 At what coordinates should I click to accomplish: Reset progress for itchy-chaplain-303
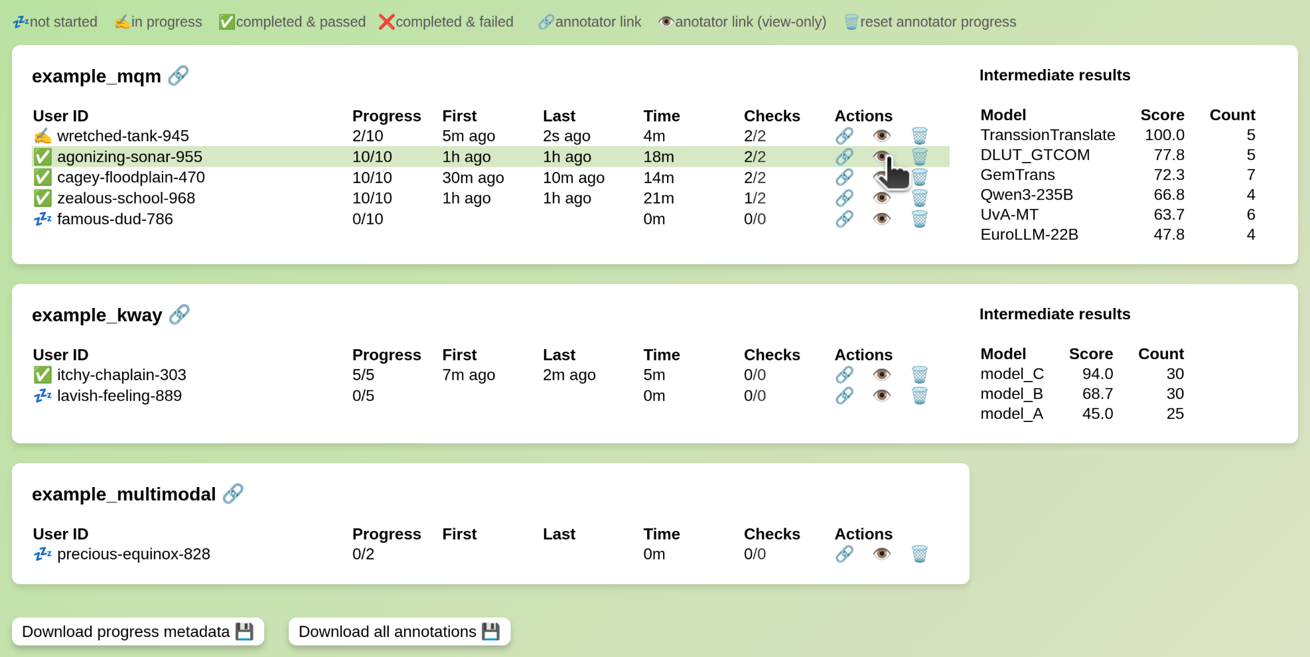click(919, 375)
